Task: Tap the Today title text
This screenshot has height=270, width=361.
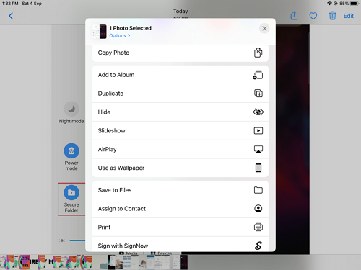Action: 180,12
